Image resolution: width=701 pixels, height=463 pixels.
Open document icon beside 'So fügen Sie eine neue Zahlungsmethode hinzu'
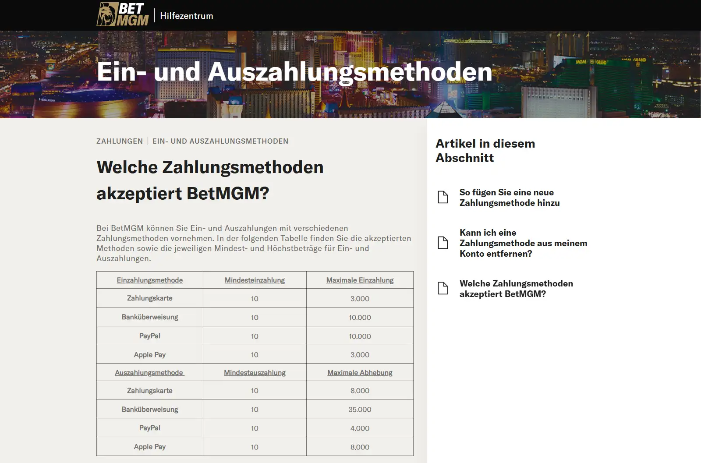(443, 197)
